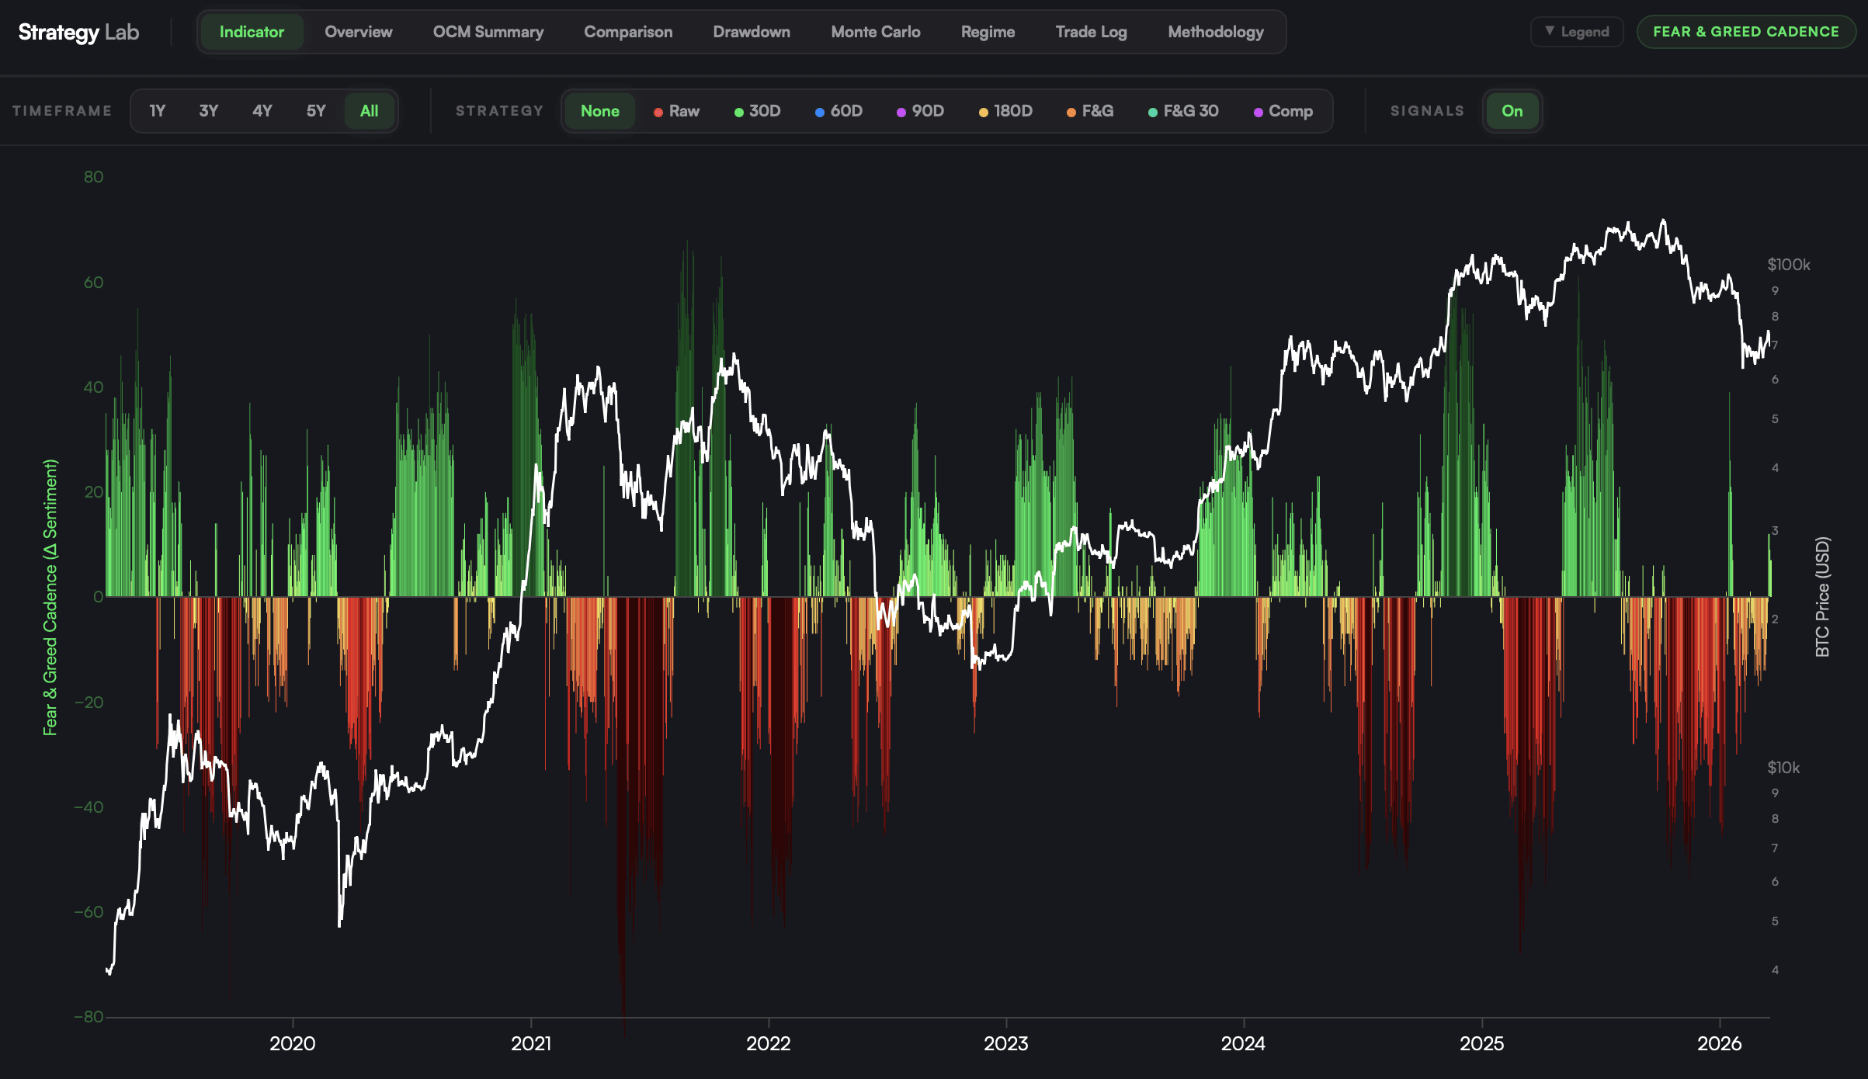Click the Fear & Greed Cadence button

[x=1746, y=32]
